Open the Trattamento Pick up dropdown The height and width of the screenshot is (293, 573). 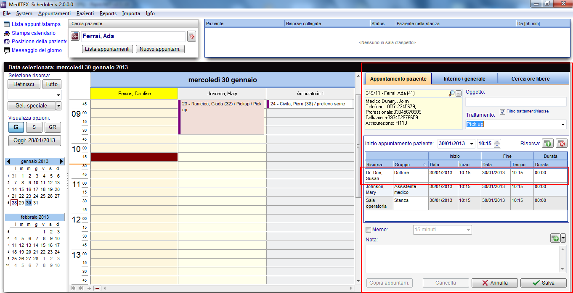563,125
